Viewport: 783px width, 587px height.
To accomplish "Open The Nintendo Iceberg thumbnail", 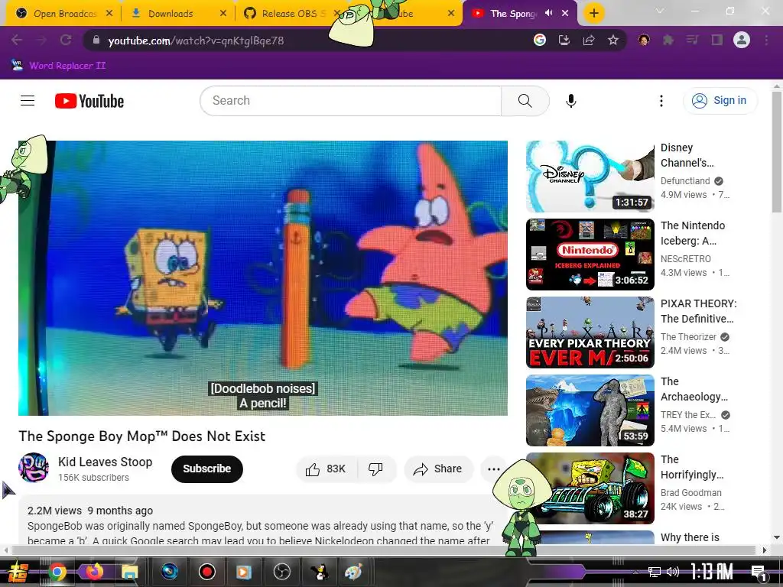I will coord(590,255).
